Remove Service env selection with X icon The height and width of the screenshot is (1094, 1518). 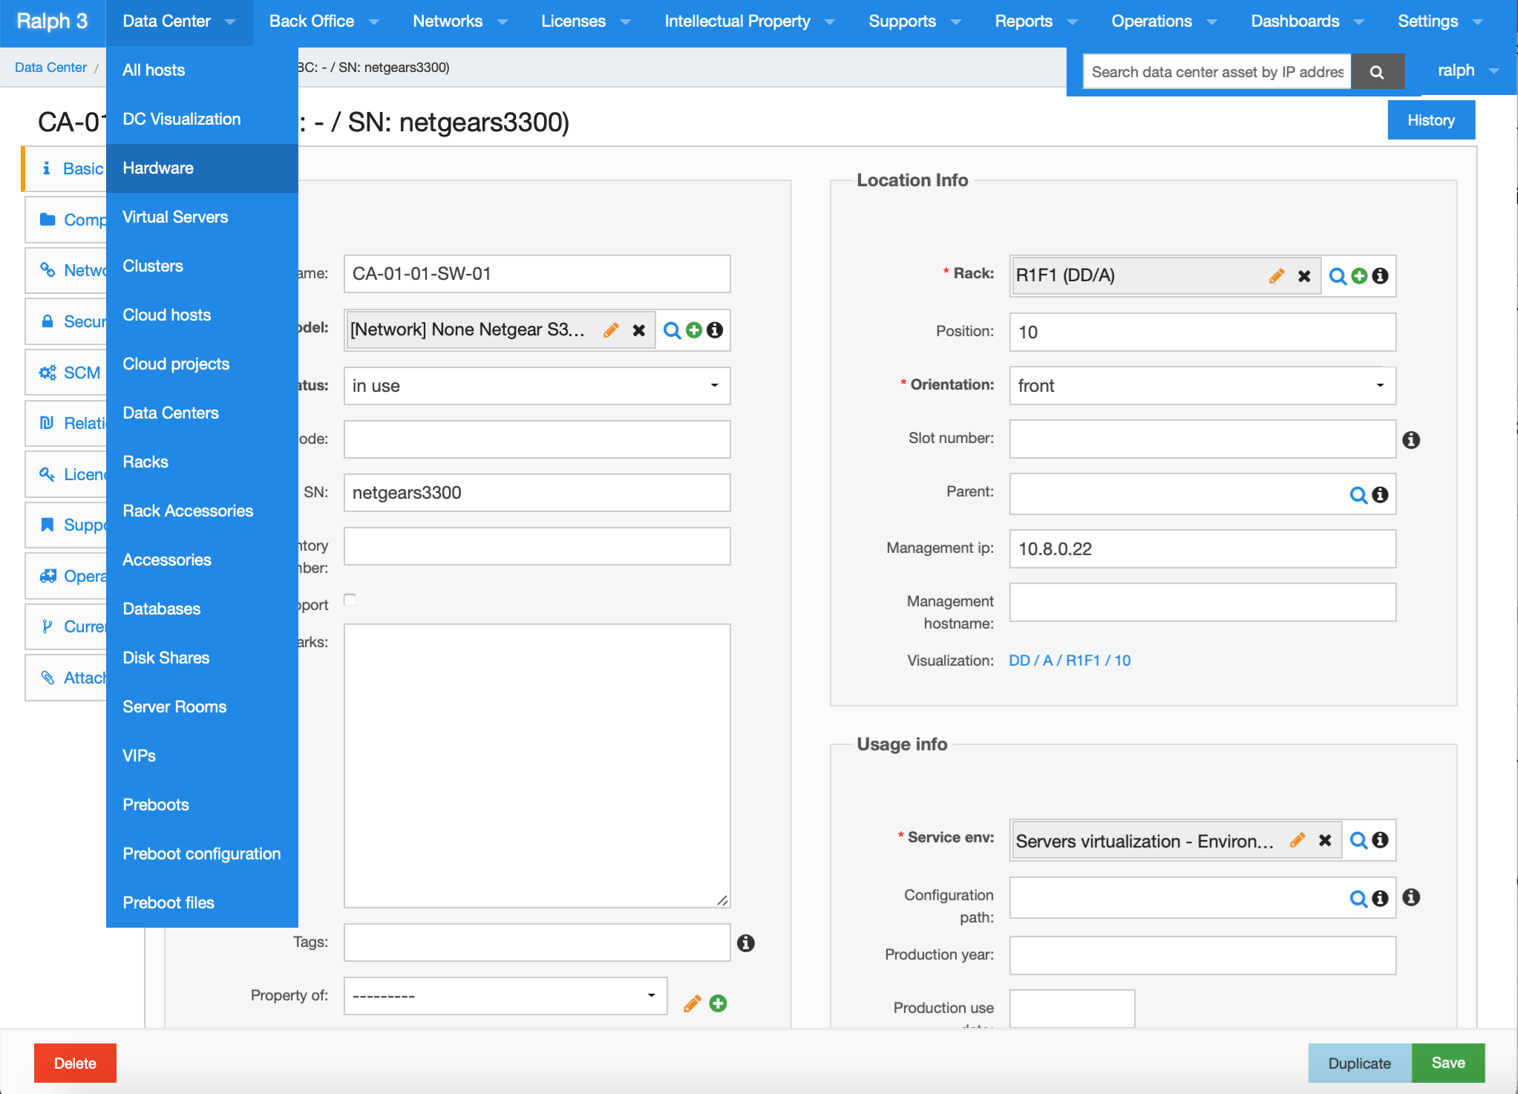click(1324, 840)
